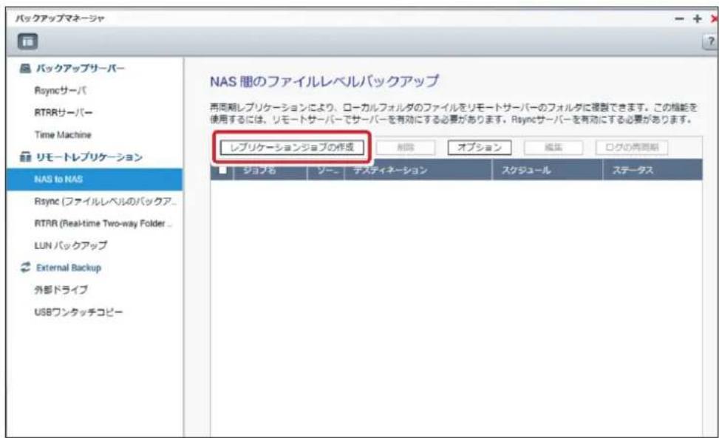Sort by ステータス column header
This screenshot has width=719, height=438.
(x=652, y=170)
